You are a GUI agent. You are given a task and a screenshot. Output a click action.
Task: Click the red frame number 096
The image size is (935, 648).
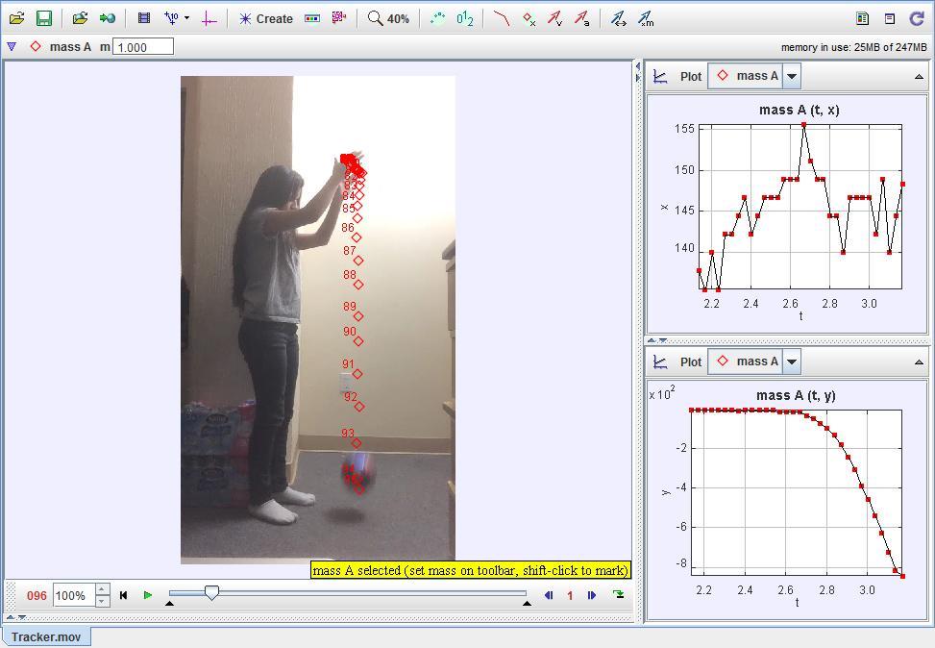coord(37,595)
